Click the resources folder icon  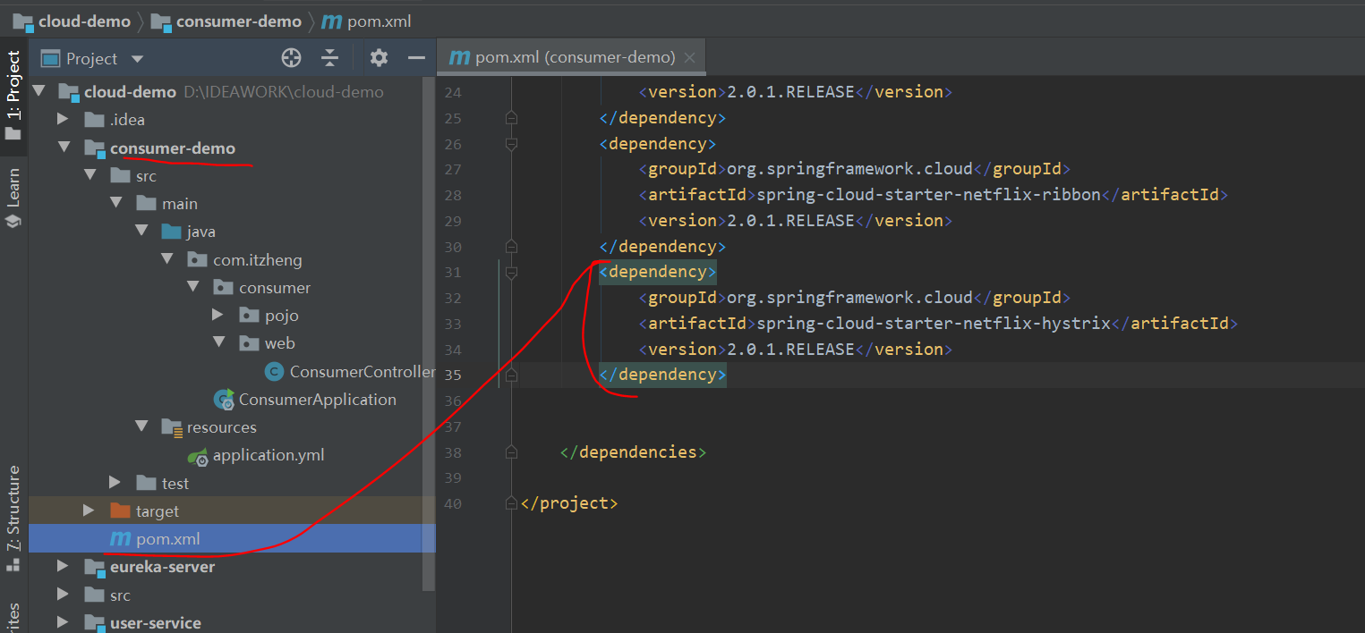pos(171,427)
